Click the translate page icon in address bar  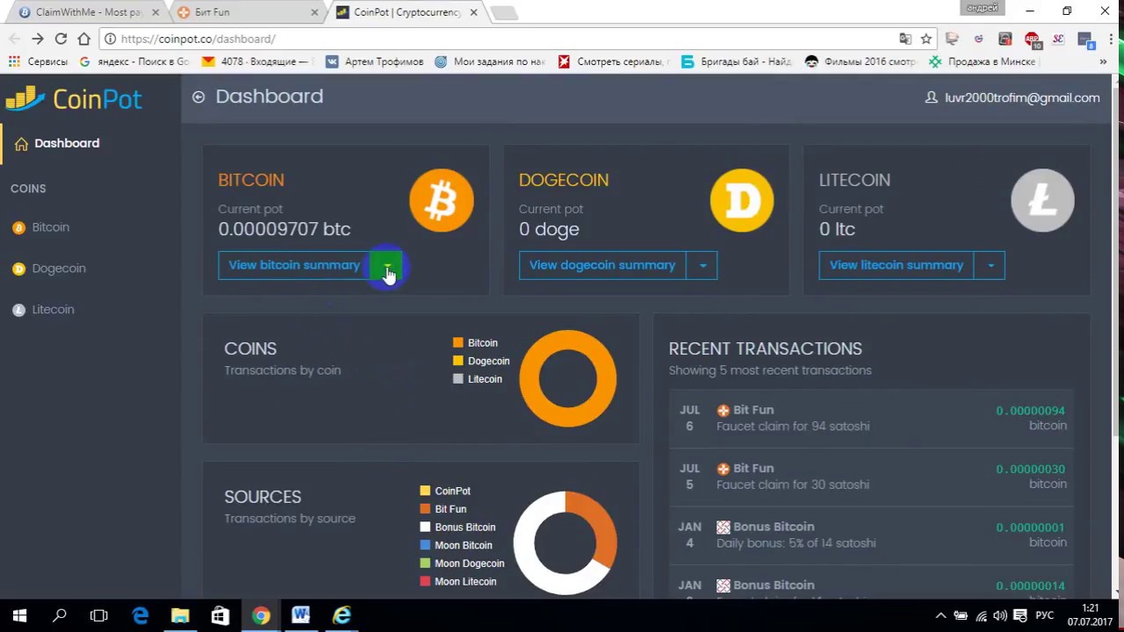tap(905, 39)
